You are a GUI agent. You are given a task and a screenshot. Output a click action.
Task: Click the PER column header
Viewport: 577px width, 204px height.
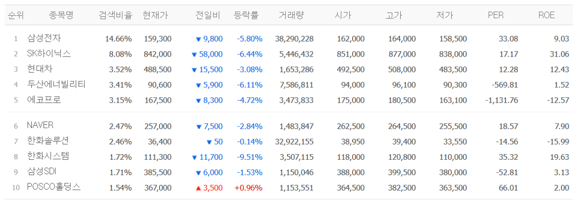(496, 15)
